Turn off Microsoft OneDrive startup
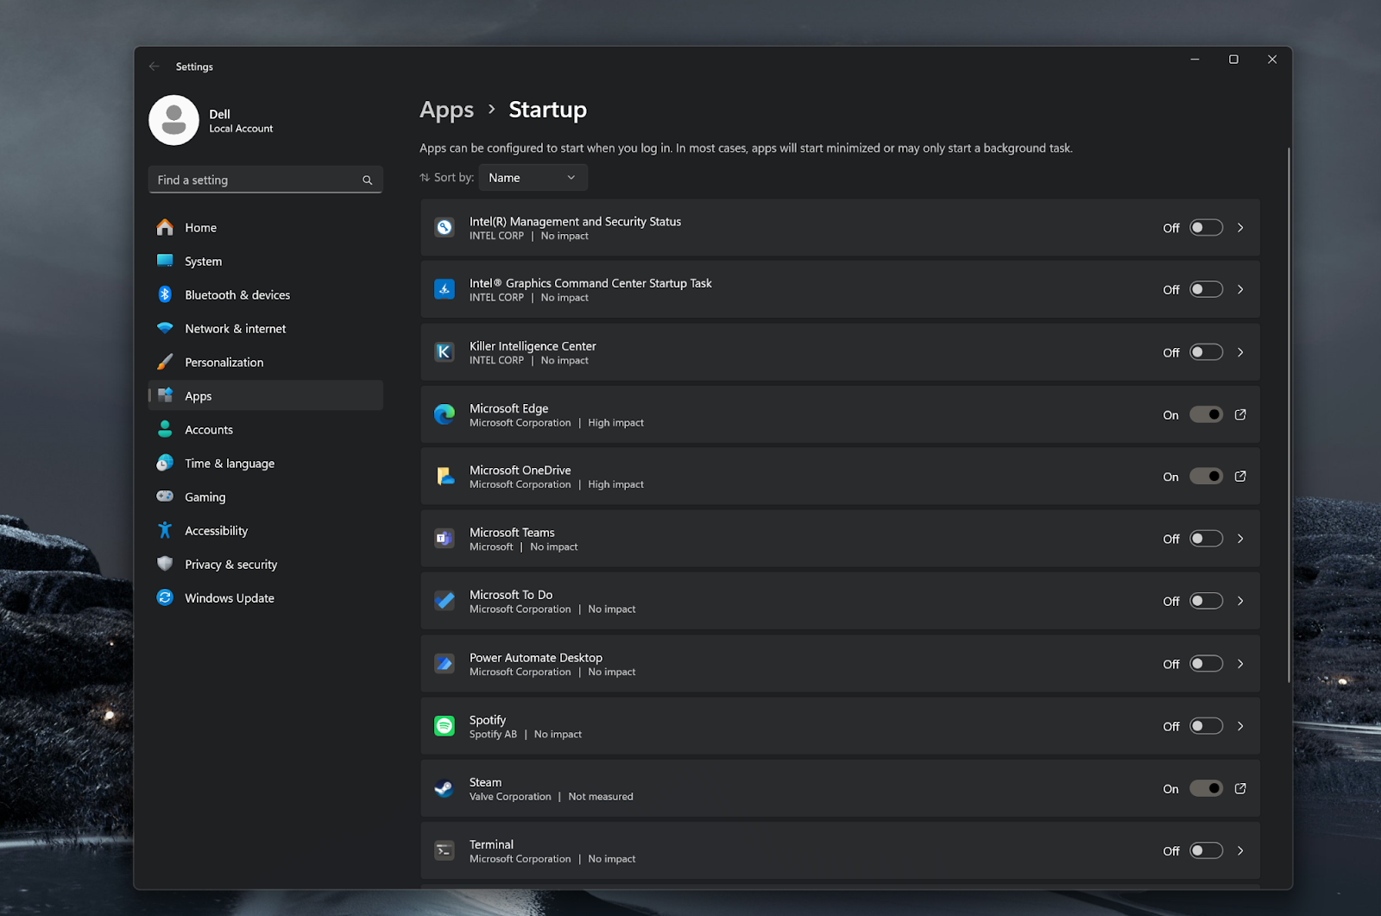This screenshot has height=916, width=1381. [1206, 477]
